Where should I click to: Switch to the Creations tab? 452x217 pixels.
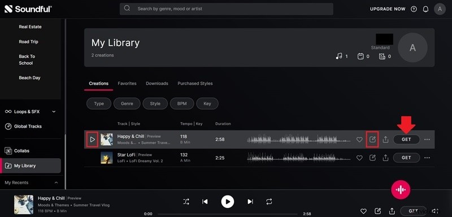pos(98,84)
